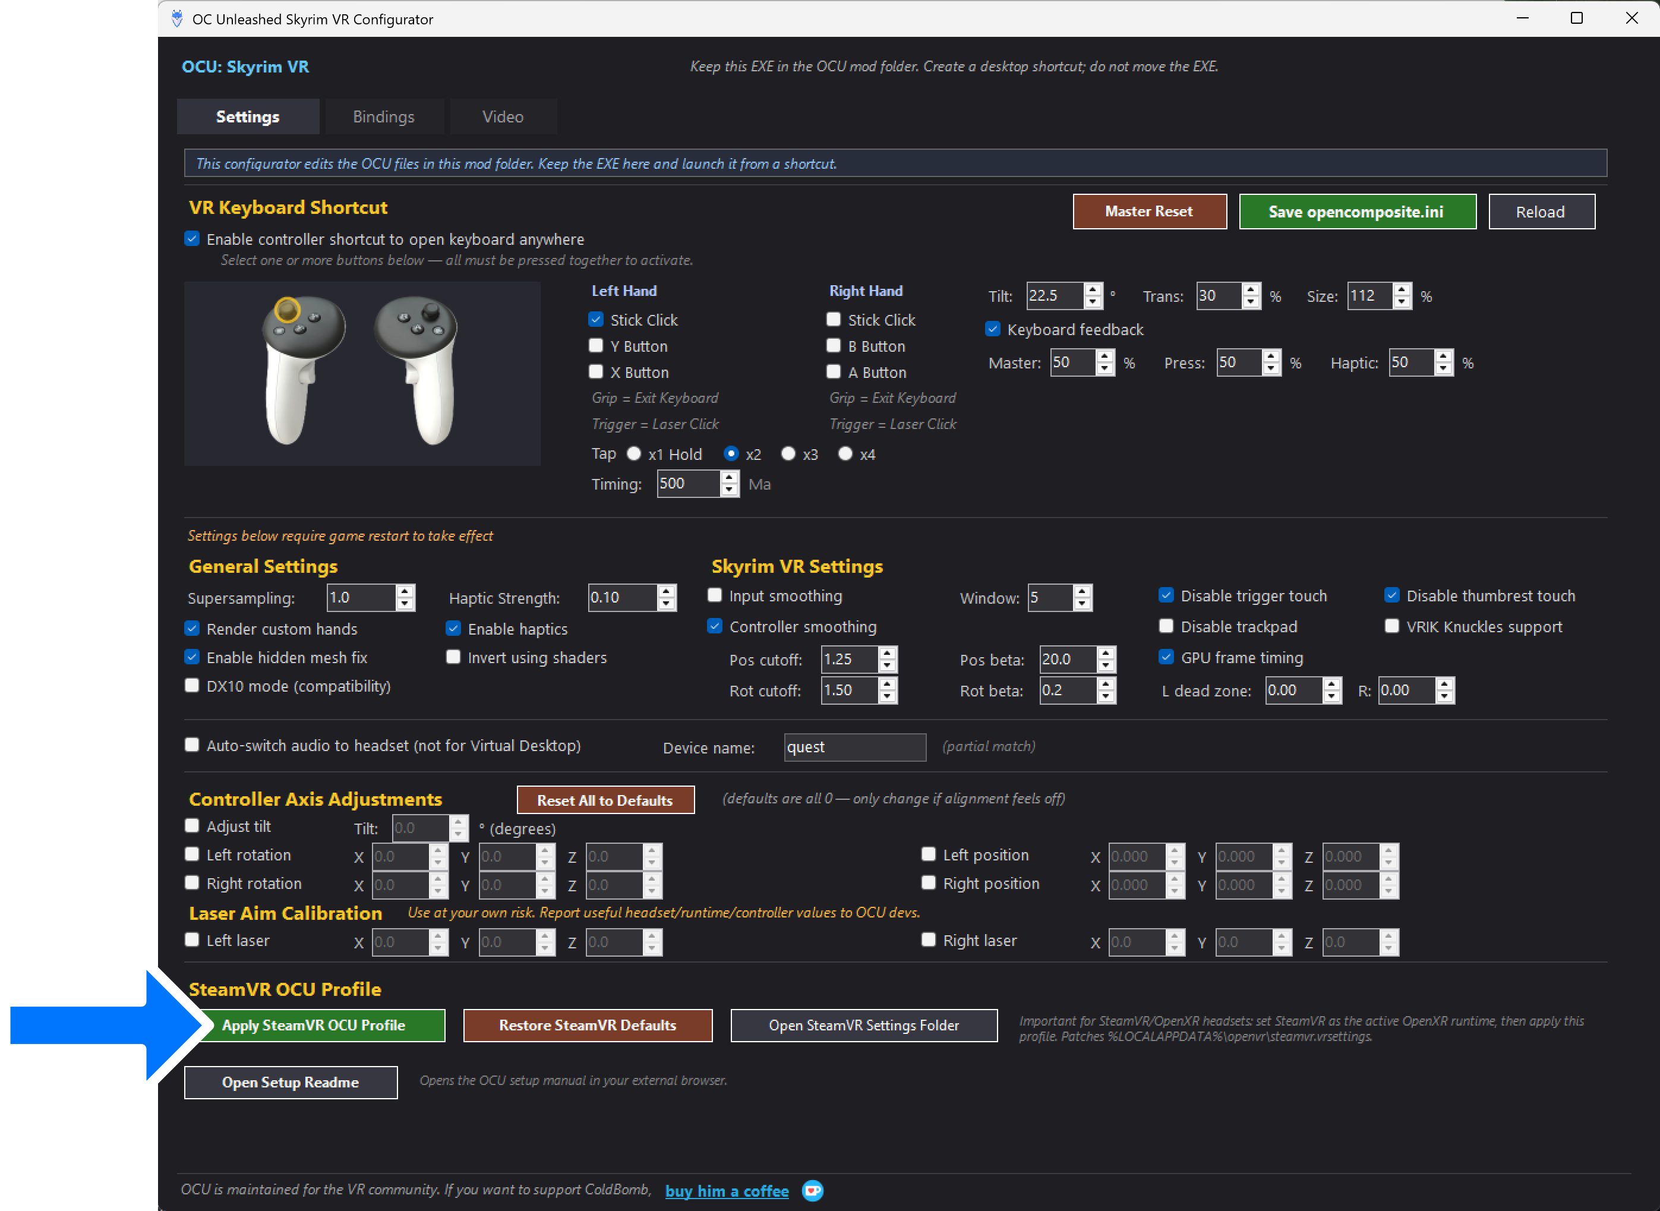1660x1211 pixels.
Task: Enable Invert using shaders
Action: [454, 658]
